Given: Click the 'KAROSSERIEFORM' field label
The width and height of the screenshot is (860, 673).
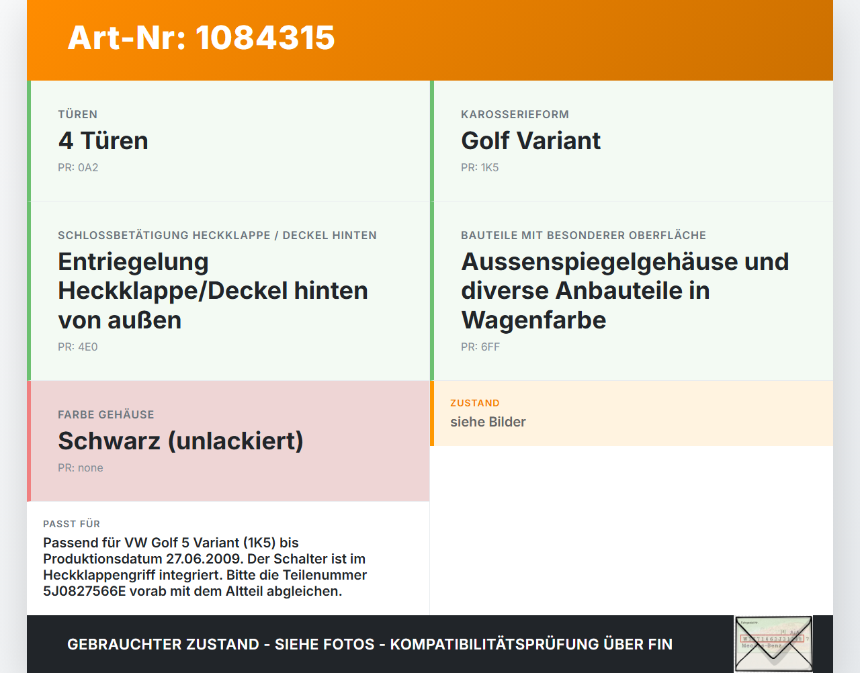Looking at the screenshot, I should [x=515, y=114].
